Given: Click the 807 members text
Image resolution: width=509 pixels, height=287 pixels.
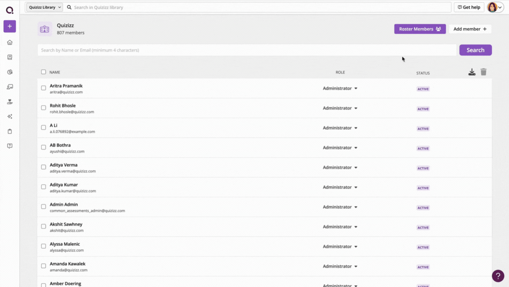Looking at the screenshot, I should coord(70,33).
